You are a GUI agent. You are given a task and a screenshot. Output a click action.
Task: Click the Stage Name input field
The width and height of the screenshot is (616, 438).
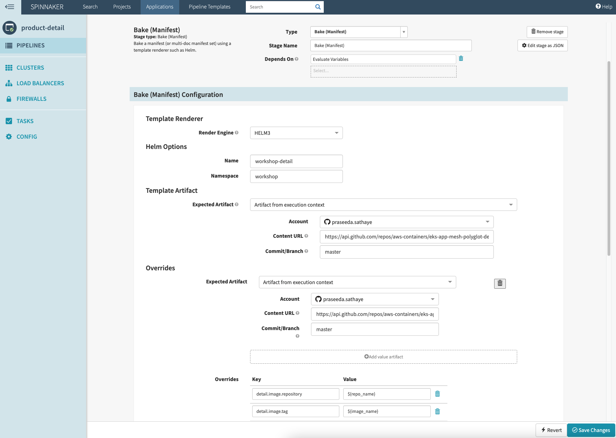[391, 45]
